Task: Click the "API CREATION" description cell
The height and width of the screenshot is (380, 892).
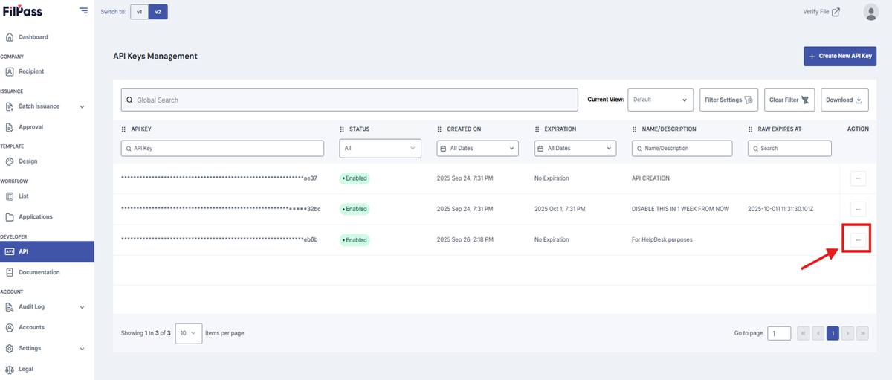Action: [x=650, y=178]
